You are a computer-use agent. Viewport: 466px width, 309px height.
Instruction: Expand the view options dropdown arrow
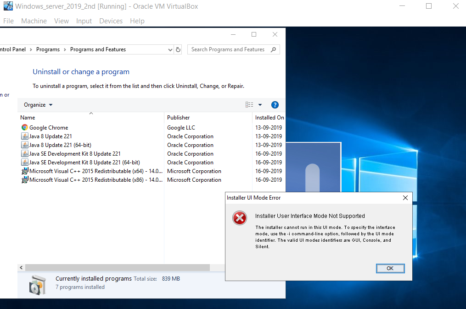(260, 105)
